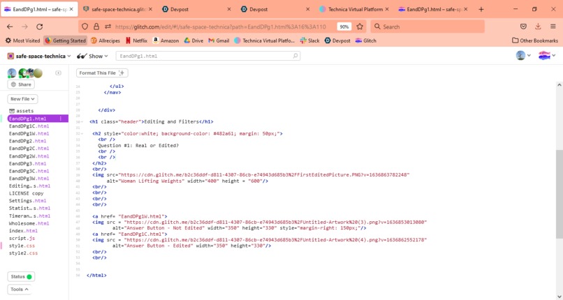Click the browser address bar URL
This screenshot has height=300, width=563.
click(221, 27)
